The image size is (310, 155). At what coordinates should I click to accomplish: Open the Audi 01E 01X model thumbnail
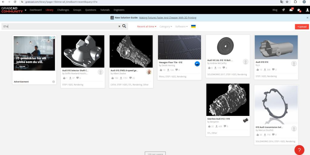[x=276, y=47]
